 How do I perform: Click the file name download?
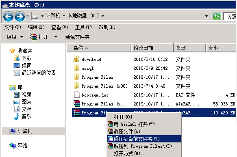(x=91, y=59)
